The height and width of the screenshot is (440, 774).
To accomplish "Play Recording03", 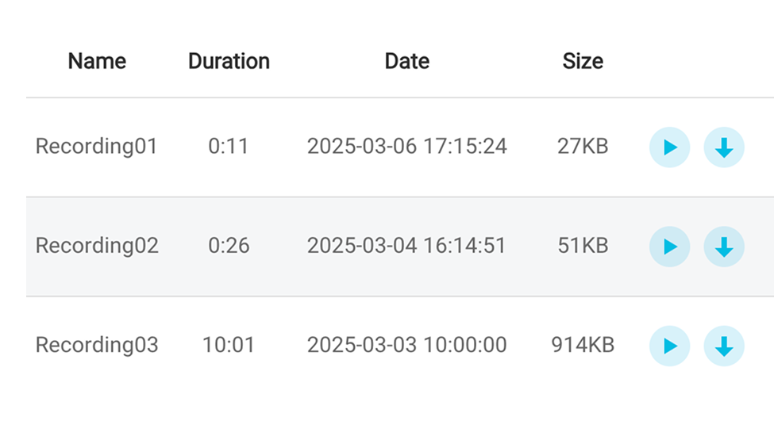I will 669,346.
